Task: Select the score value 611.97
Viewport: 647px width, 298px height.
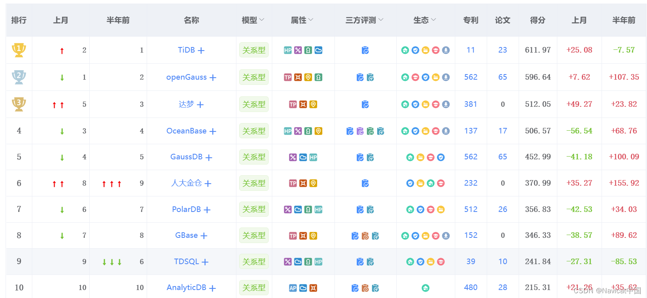Action: click(538, 50)
